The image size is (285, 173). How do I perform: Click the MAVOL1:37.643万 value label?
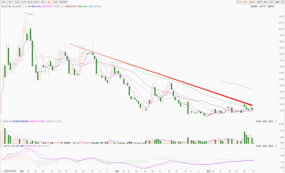pyautogui.click(x=38, y=121)
